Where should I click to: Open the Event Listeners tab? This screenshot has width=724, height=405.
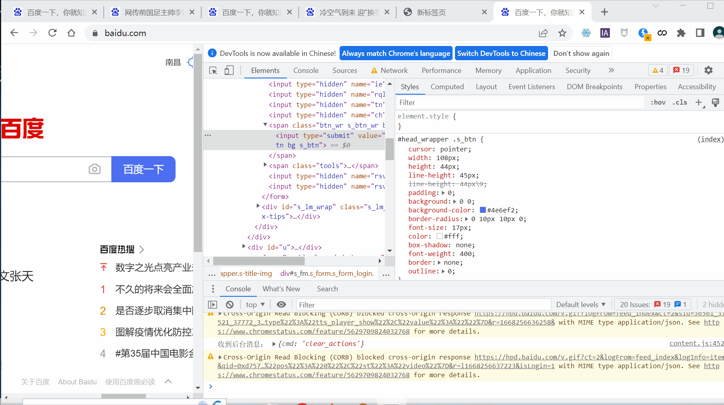click(x=532, y=87)
